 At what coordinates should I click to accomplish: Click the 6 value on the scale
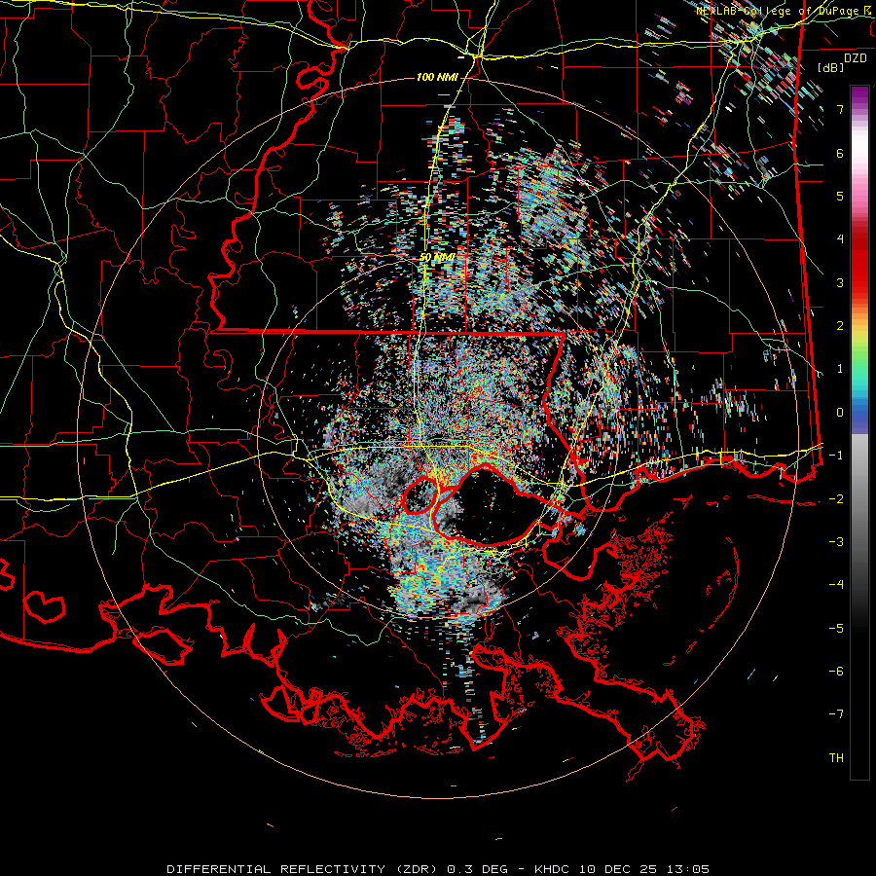point(840,153)
